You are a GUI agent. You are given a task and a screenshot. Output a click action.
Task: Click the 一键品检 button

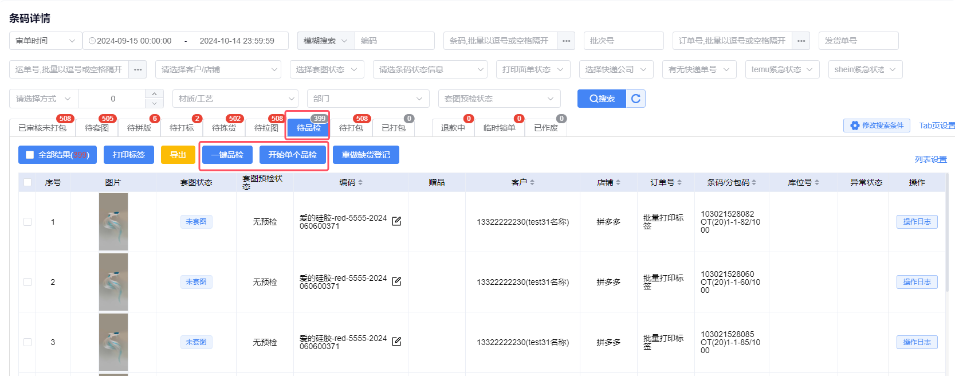(227, 155)
